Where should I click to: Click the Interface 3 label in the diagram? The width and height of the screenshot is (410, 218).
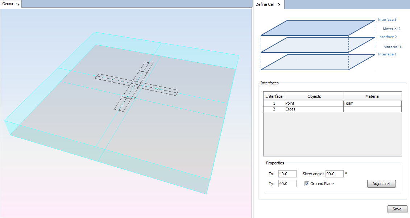[387, 20]
